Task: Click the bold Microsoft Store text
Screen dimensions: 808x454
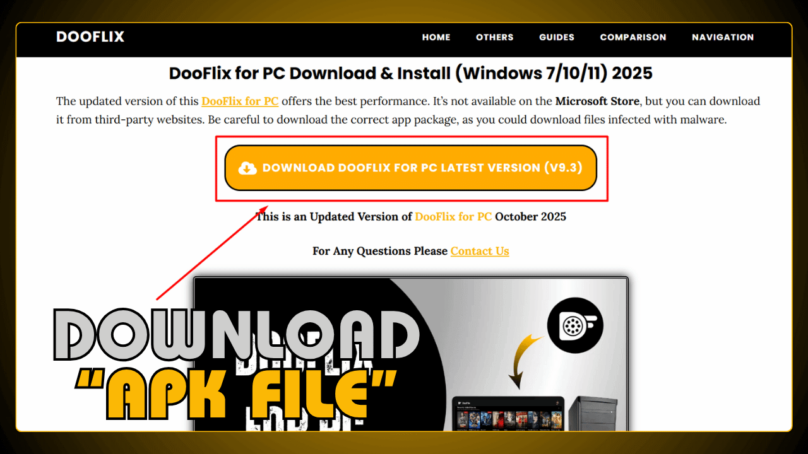Action: (x=598, y=101)
